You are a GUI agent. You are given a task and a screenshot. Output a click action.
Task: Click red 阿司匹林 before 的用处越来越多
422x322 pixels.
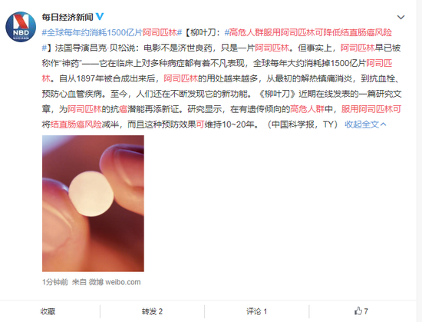click(180, 78)
